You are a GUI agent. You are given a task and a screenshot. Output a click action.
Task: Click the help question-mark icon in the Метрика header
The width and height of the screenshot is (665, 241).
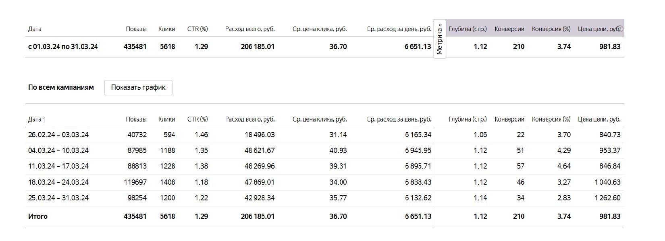tap(621, 29)
